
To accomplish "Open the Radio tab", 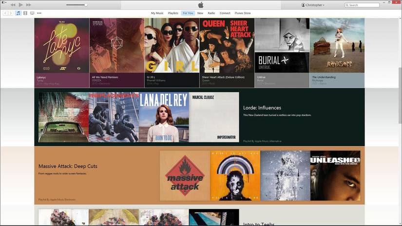I will click(x=211, y=13).
